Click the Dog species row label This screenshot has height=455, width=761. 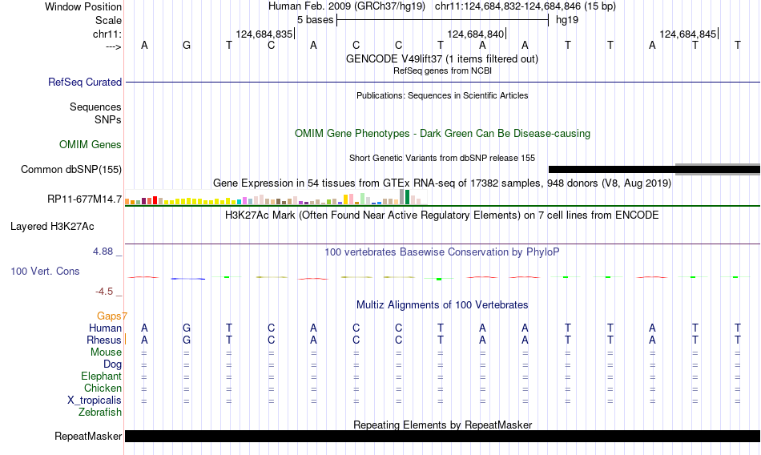click(x=112, y=364)
